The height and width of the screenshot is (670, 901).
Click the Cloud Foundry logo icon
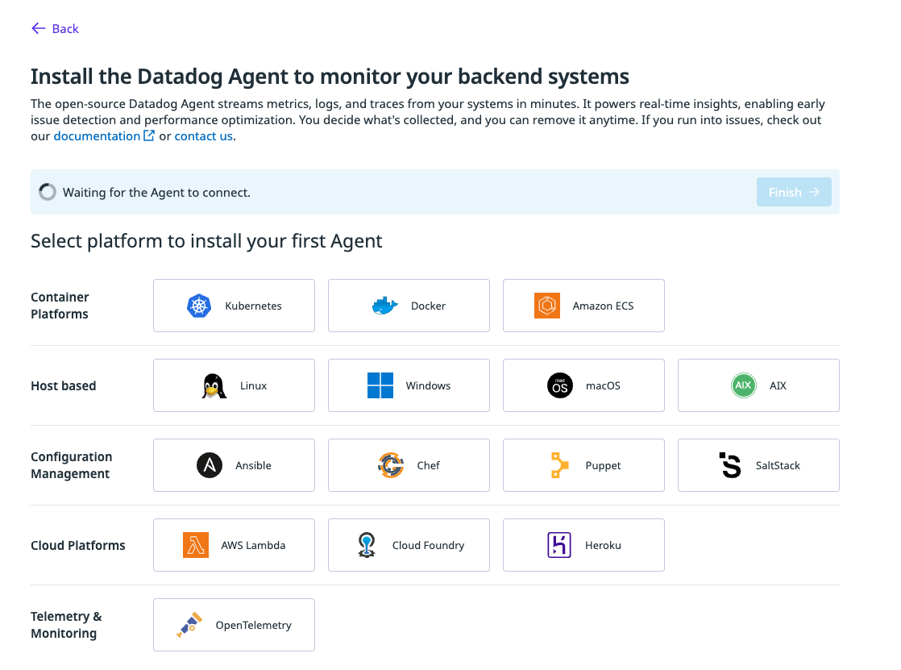click(x=367, y=545)
